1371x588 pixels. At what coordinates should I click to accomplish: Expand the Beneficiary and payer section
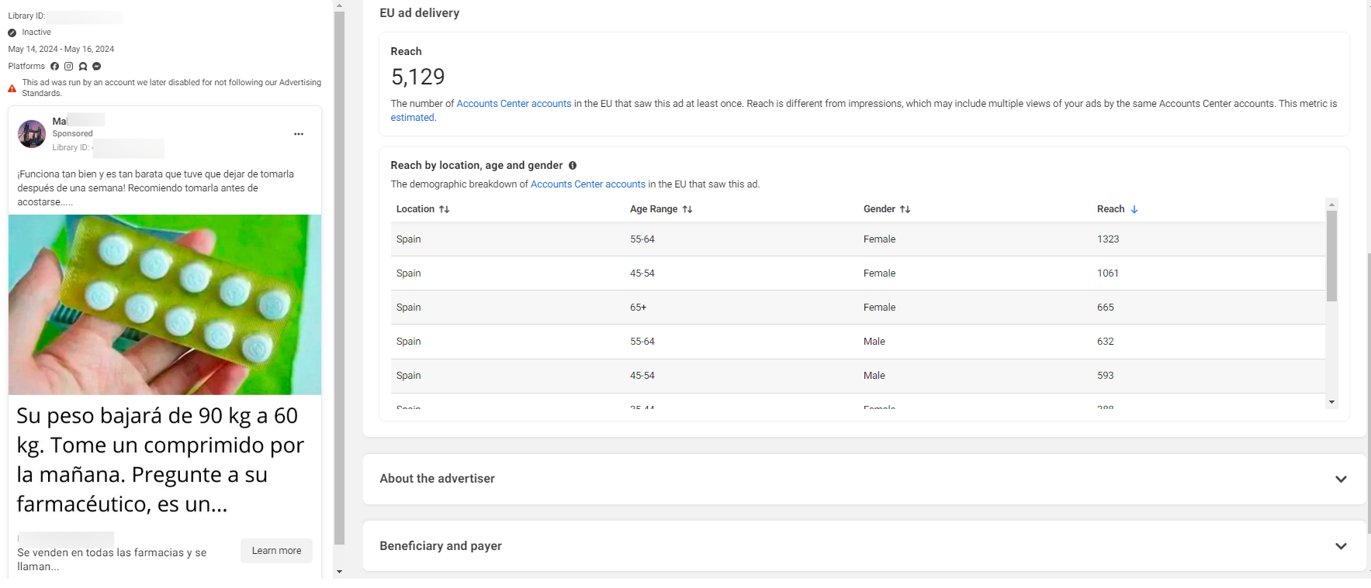coord(1340,546)
